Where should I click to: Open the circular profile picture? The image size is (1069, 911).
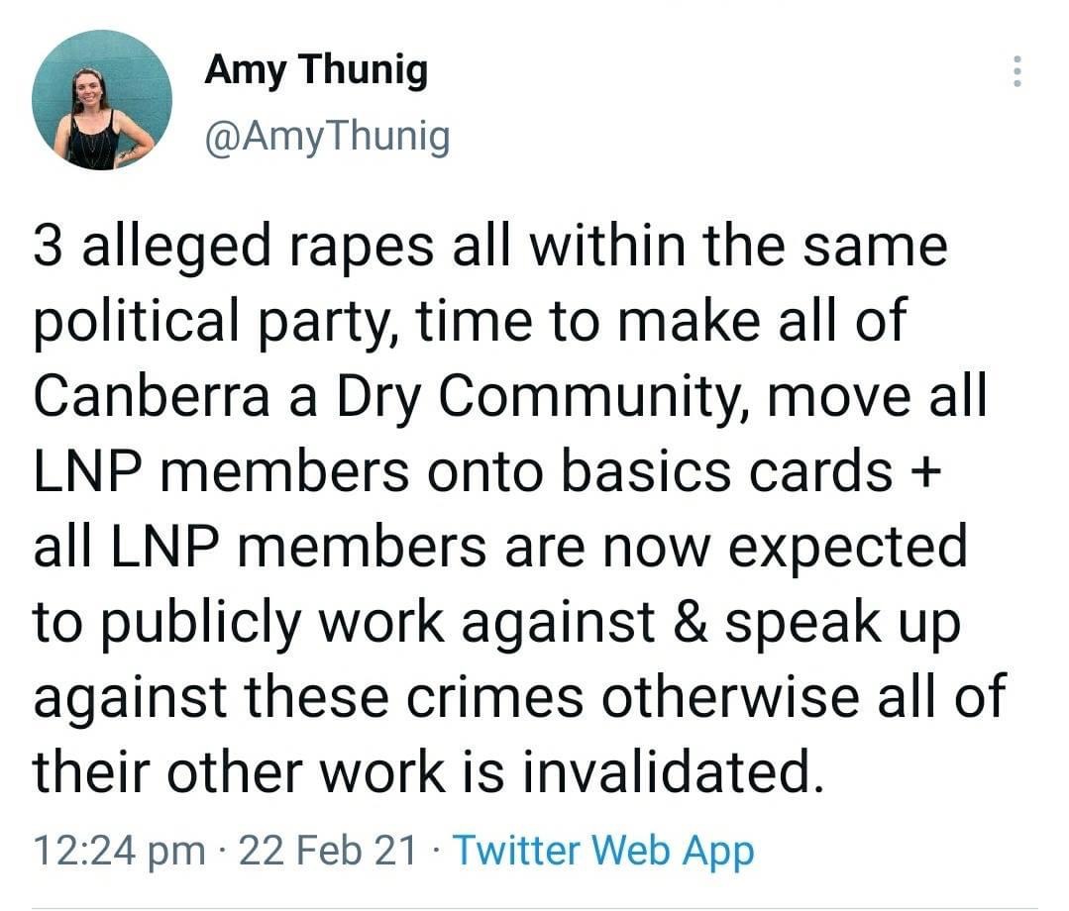[102, 99]
